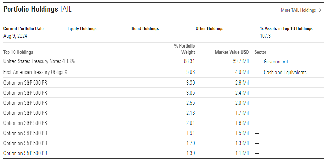Viewport: 332px width, 162px height.
Task: Open the More TAIL Holdings link
Action: [x=298, y=10]
